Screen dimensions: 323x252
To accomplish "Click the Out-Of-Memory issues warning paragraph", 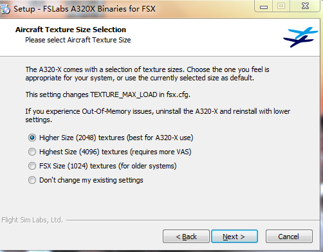I will 158,115.
